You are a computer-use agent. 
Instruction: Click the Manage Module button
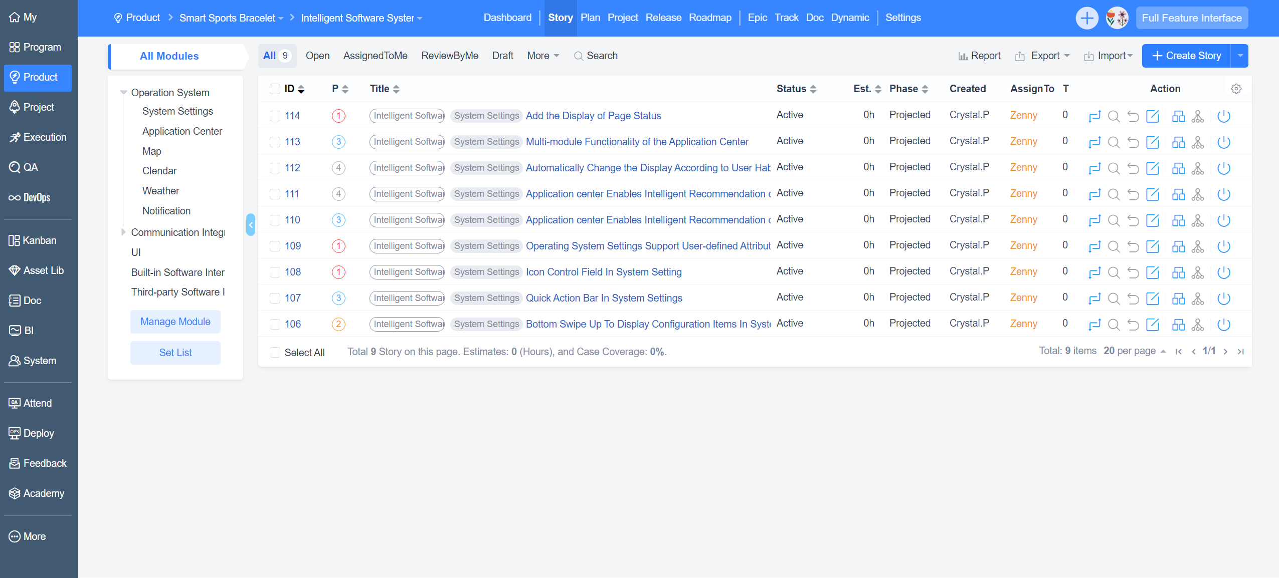coord(175,322)
